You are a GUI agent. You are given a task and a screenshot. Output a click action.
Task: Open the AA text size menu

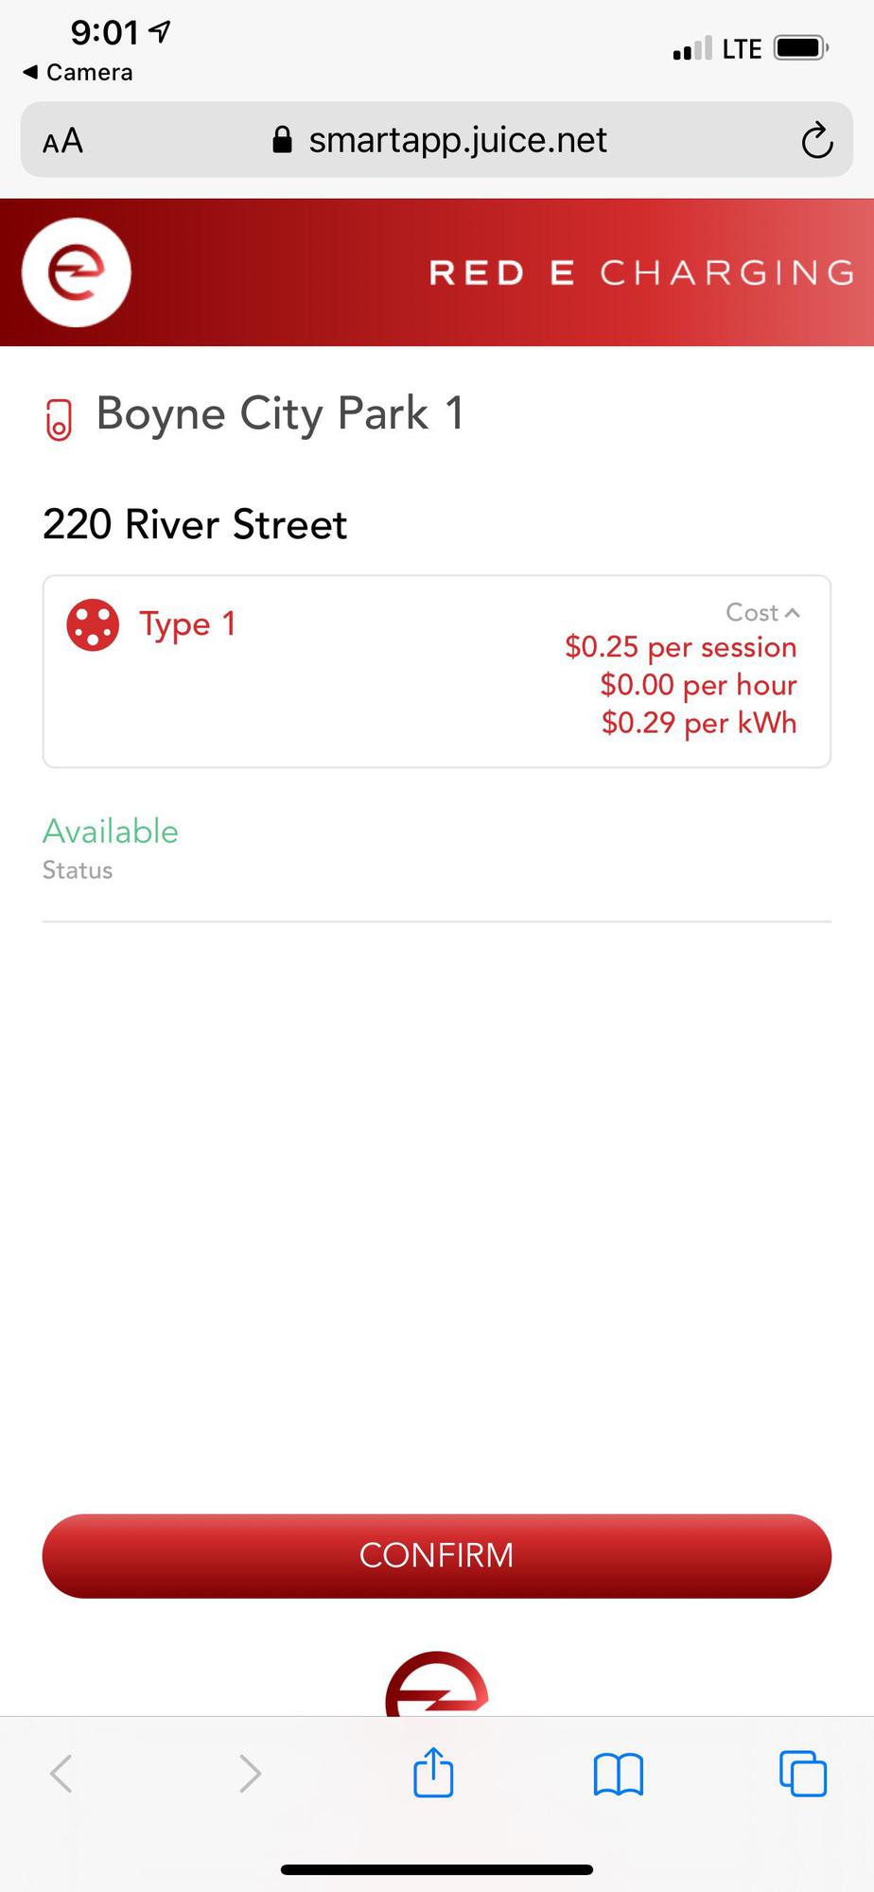62,142
